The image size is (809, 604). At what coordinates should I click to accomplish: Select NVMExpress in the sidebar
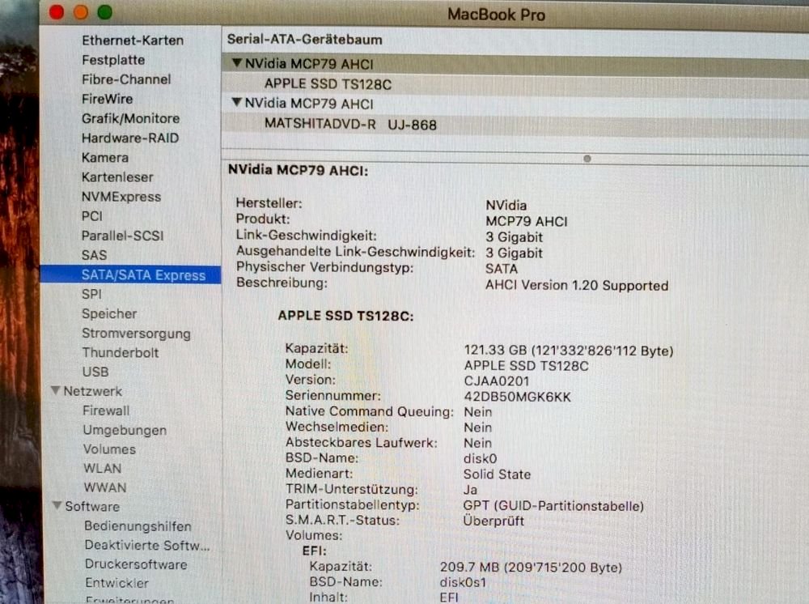pyautogui.click(x=121, y=197)
